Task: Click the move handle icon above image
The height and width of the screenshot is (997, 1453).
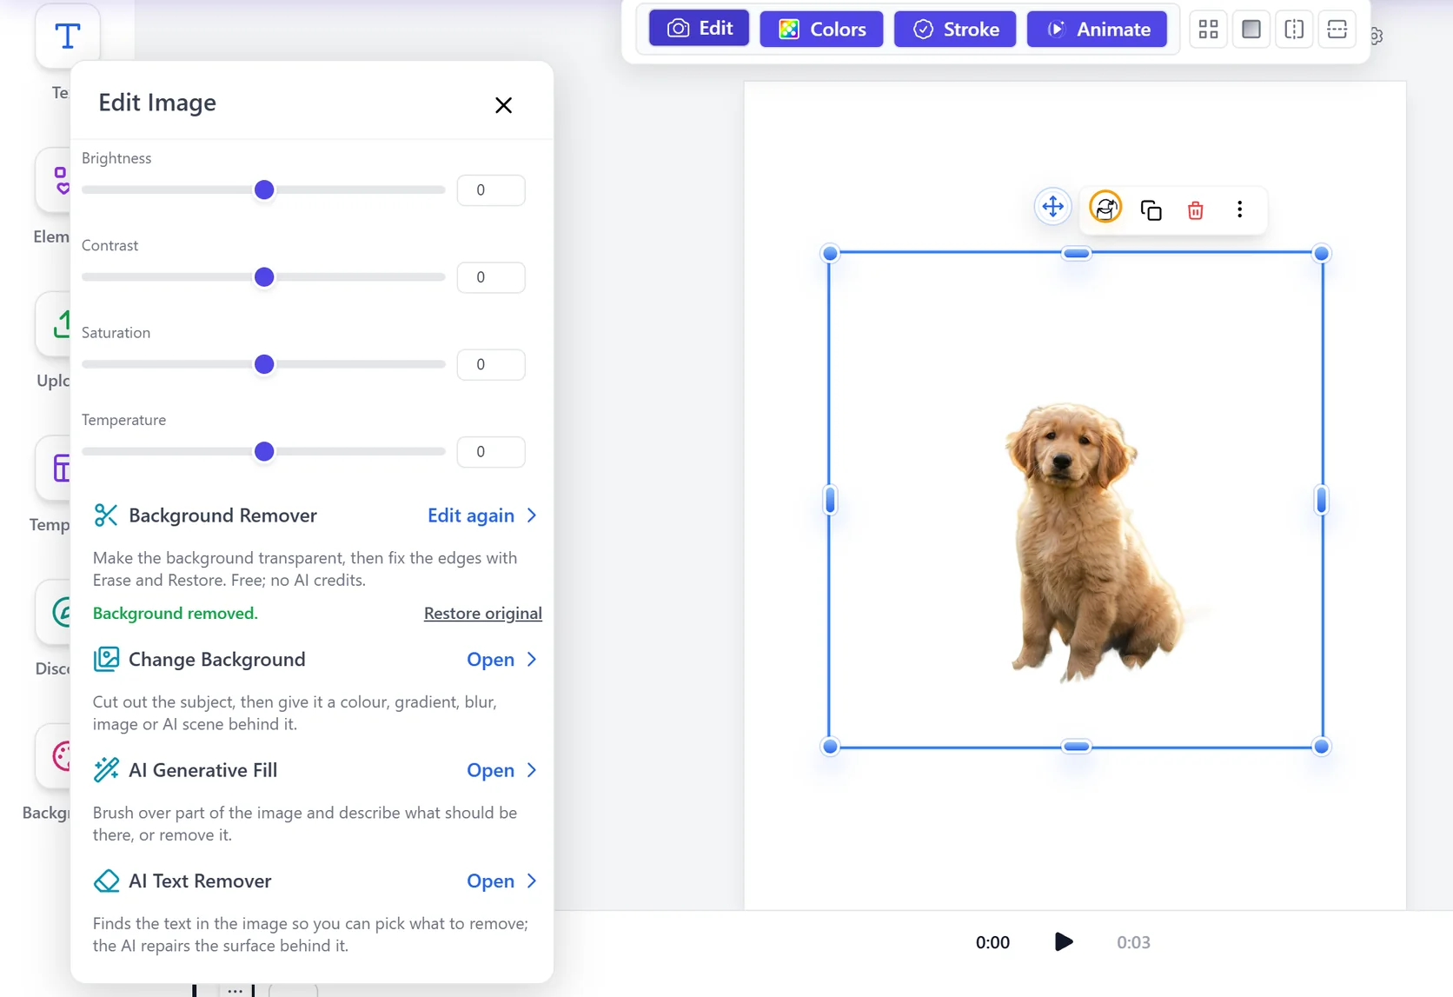Action: pos(1052,207)
